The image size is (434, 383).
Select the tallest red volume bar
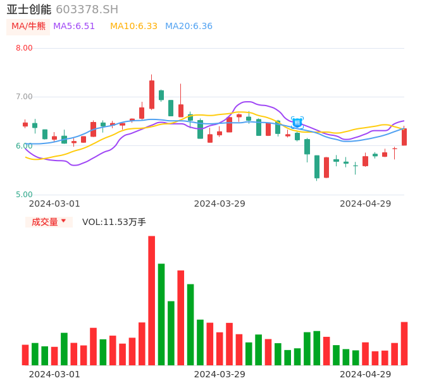152,300
